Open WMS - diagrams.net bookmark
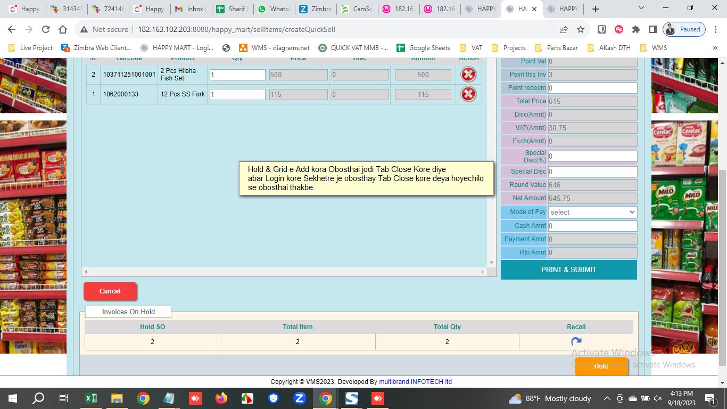This screenshot has height=409, width=727. (274, 47)
